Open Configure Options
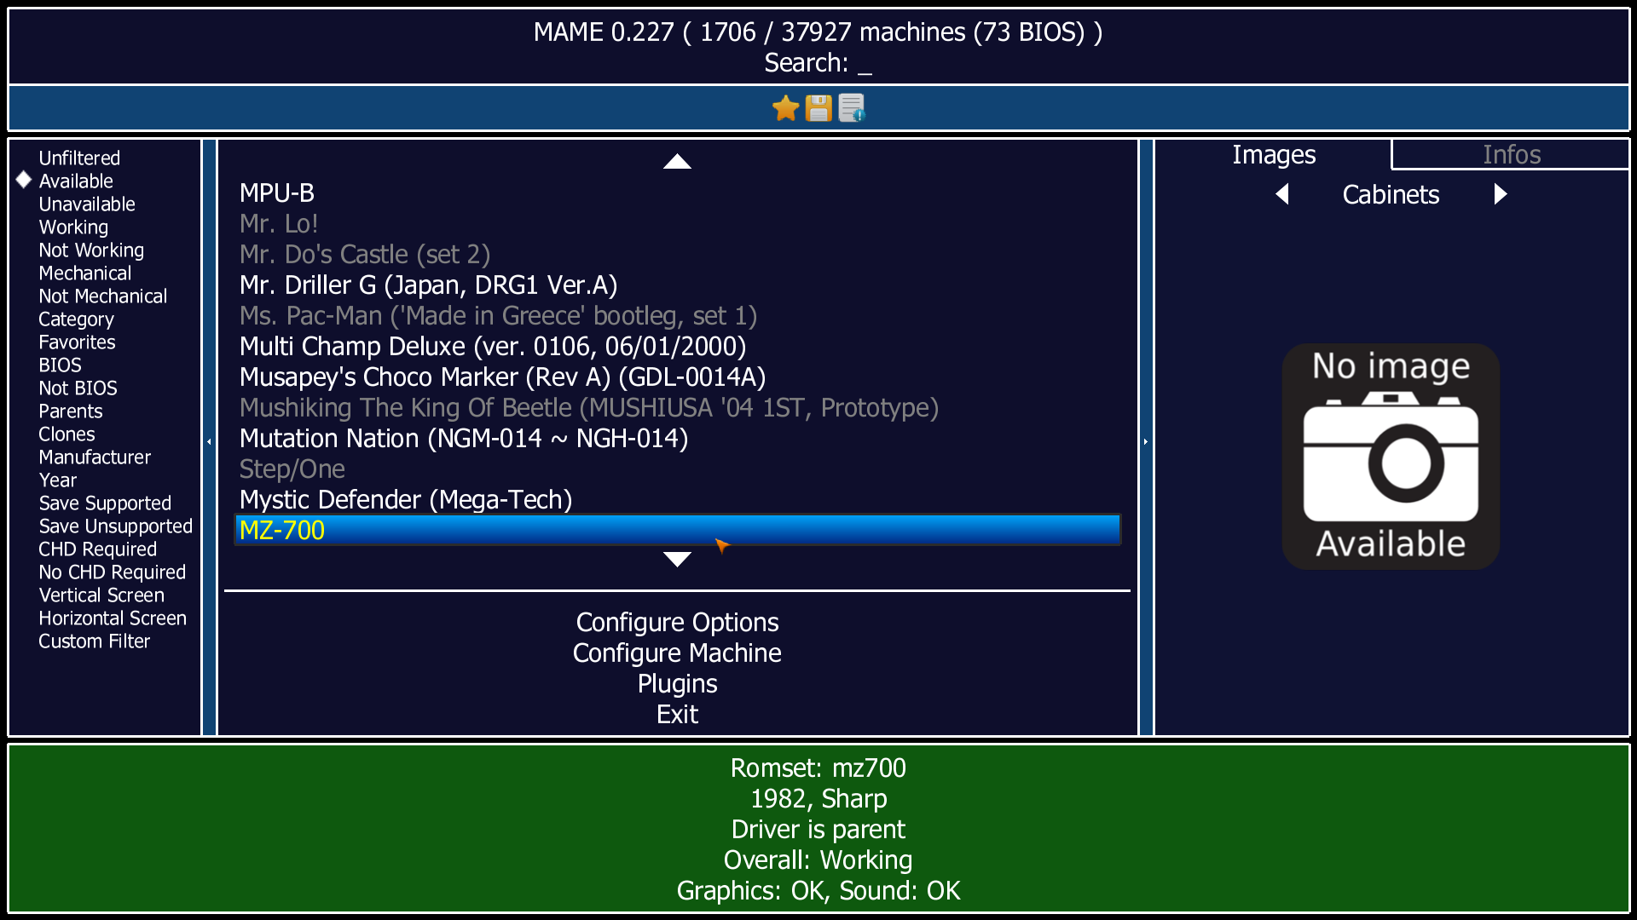 click(677, 622)
